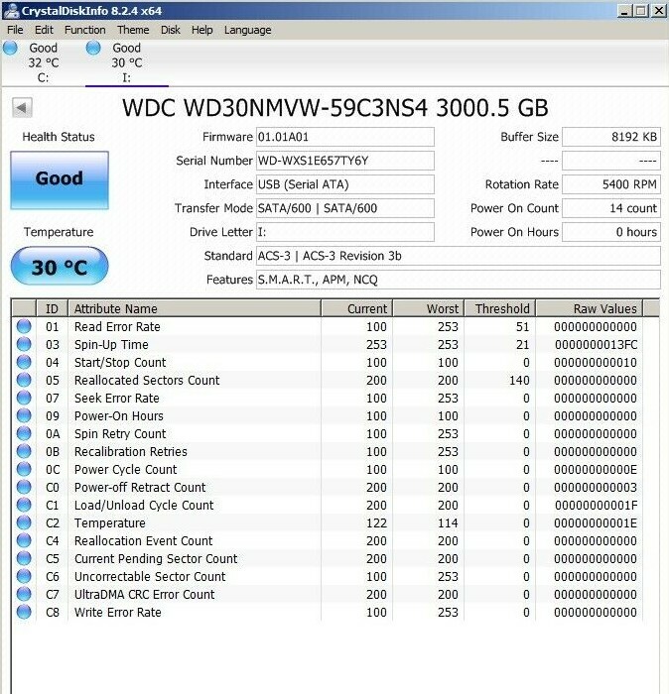Viewport: 669px width, 694px height.
Task: Click the status orb for Read Error Rate
Action: click(24, 326)
